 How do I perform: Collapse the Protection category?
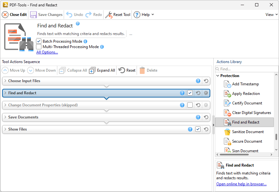(x=218, y=76)
